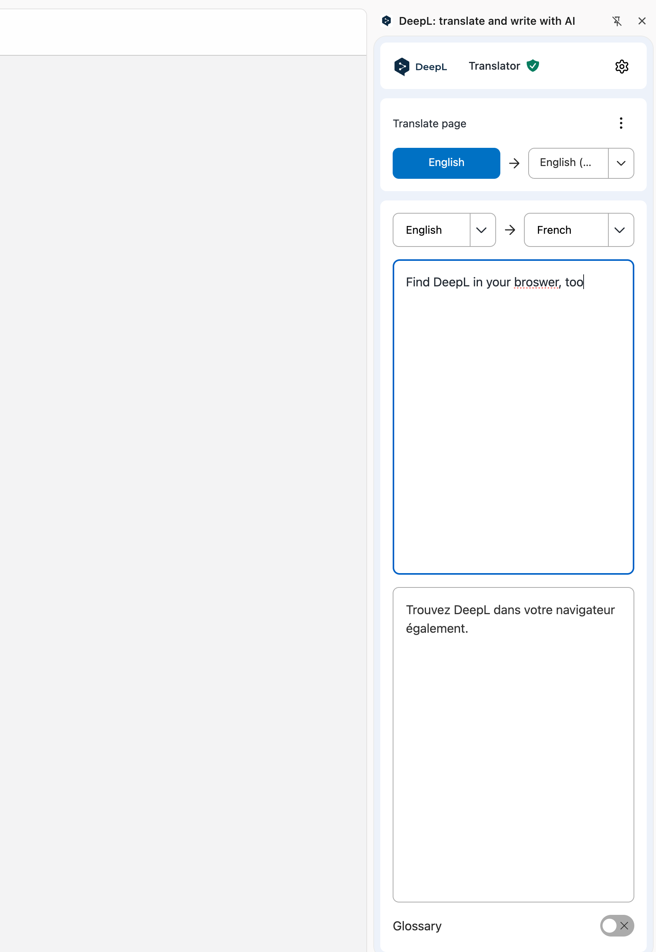656x952 pixels.
Task: Unpin the DeepL side panel
Action: (617, 21)
